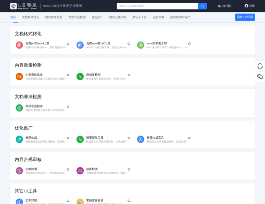Viewport: 265px width, 204px height.
Task: Click the 登录 user avatar icon
Action: coord(246,6)
